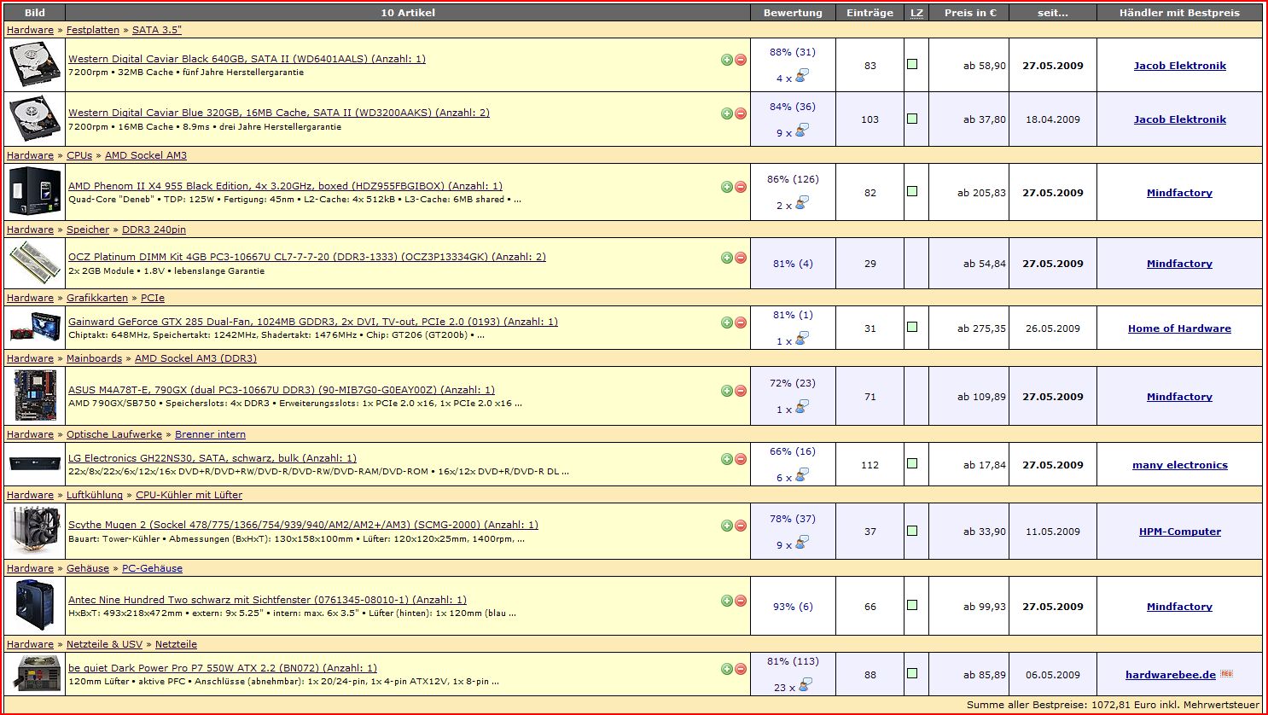1268x715 pixels.
Task: Decrease quantity of Western Digital Caviar Black 640GB
Action: pyautogui.click(x=741, y=60)
